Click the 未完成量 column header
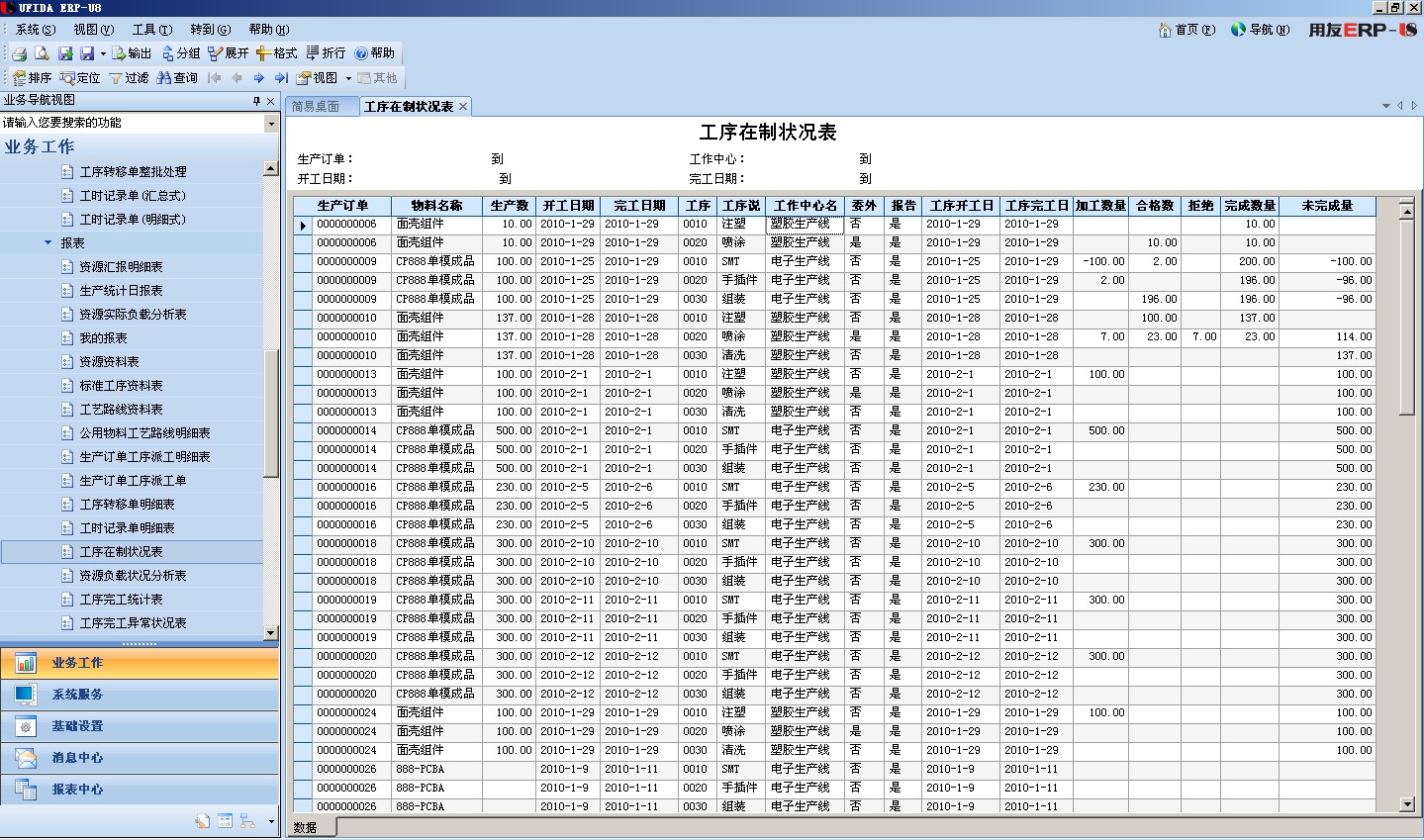The image size is (1424, 840). click(1327, 206)
